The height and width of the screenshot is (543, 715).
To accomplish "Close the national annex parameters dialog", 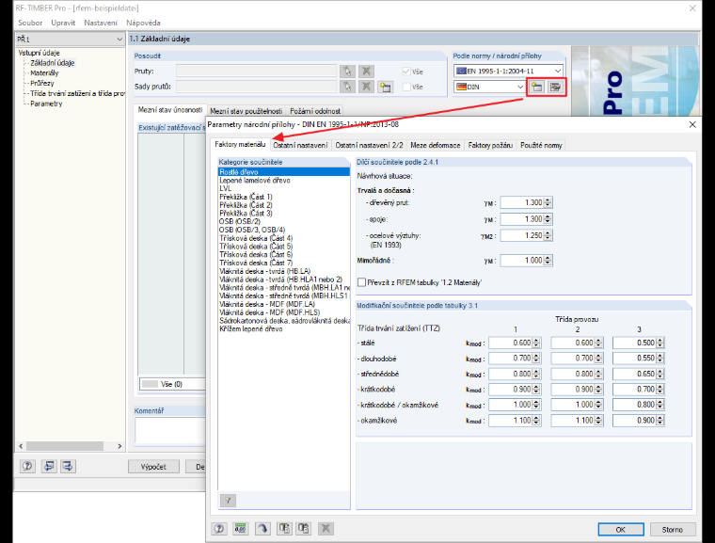I will [x=692, y=124].
